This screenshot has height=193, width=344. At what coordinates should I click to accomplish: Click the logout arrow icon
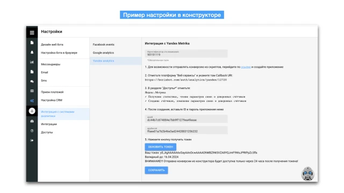coord(32,140)
